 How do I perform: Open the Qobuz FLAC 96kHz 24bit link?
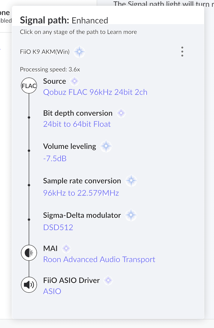point(95,92)
